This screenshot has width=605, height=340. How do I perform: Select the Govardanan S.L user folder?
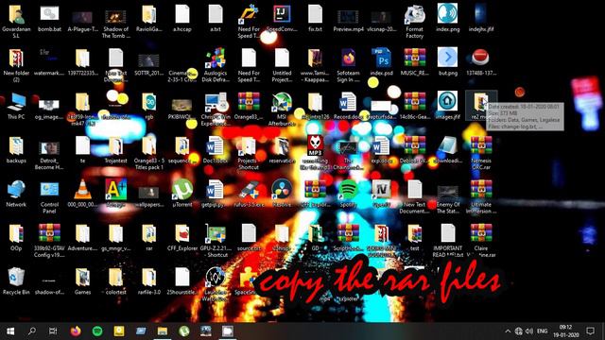pos(16,22)
